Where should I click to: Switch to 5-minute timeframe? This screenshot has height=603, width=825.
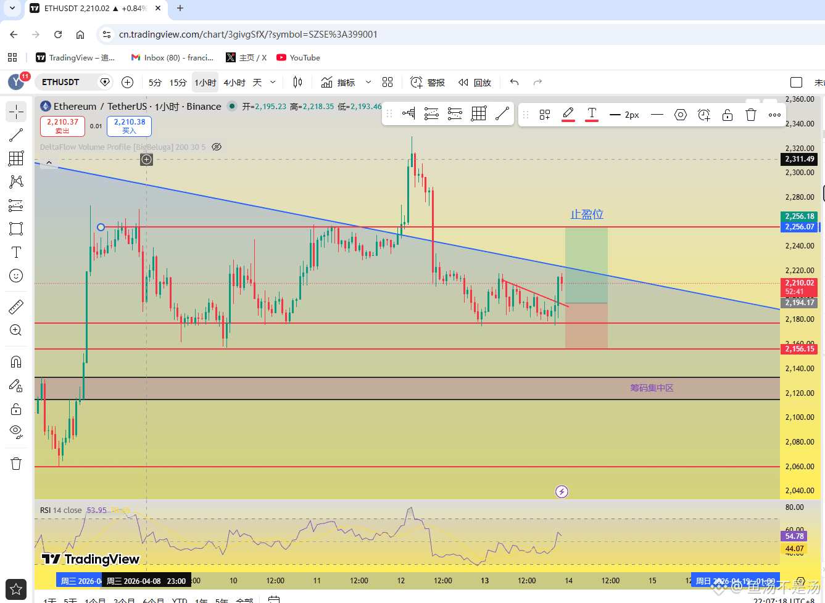point(155,83)
